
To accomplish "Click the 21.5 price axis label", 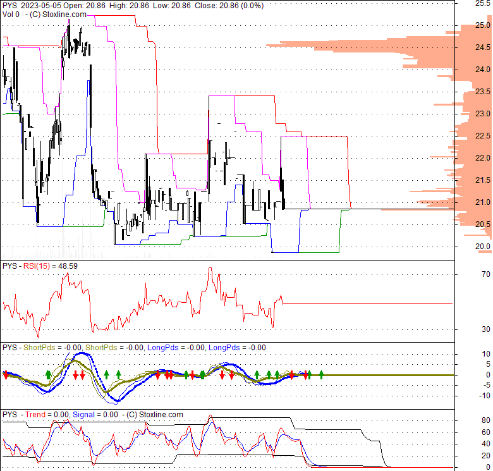I will coord(483,180).
